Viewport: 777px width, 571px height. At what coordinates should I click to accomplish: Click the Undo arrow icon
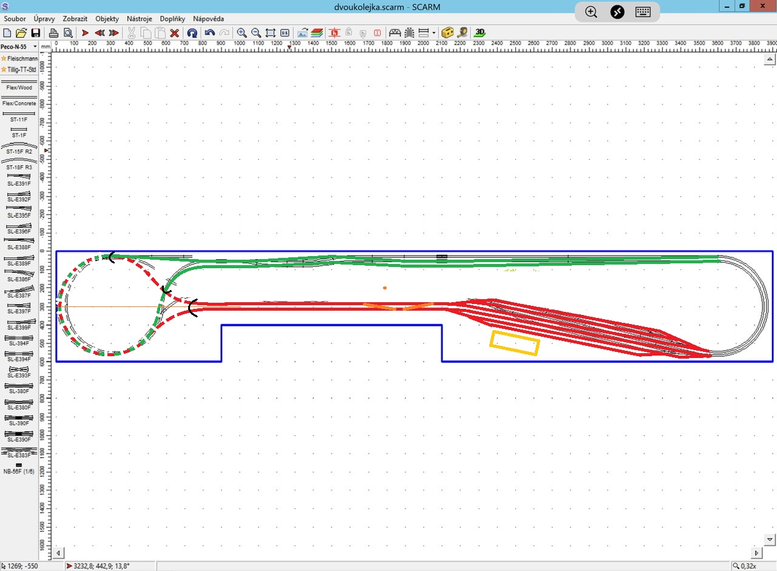tap(209, 33)
